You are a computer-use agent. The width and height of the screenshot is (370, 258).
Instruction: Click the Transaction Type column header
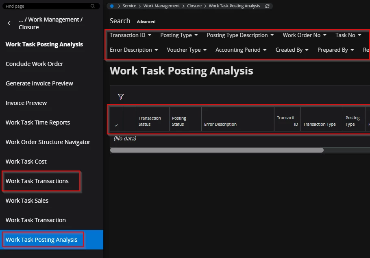click(x=322, y=119)
